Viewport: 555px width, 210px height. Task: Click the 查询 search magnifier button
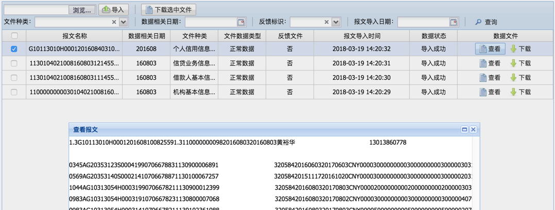[x=485, y=22]
